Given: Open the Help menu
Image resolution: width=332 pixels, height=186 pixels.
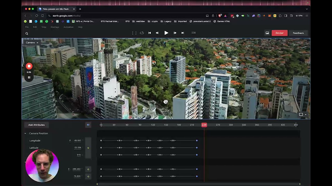Looking at the screenshot, I should [x=80, y=27].
